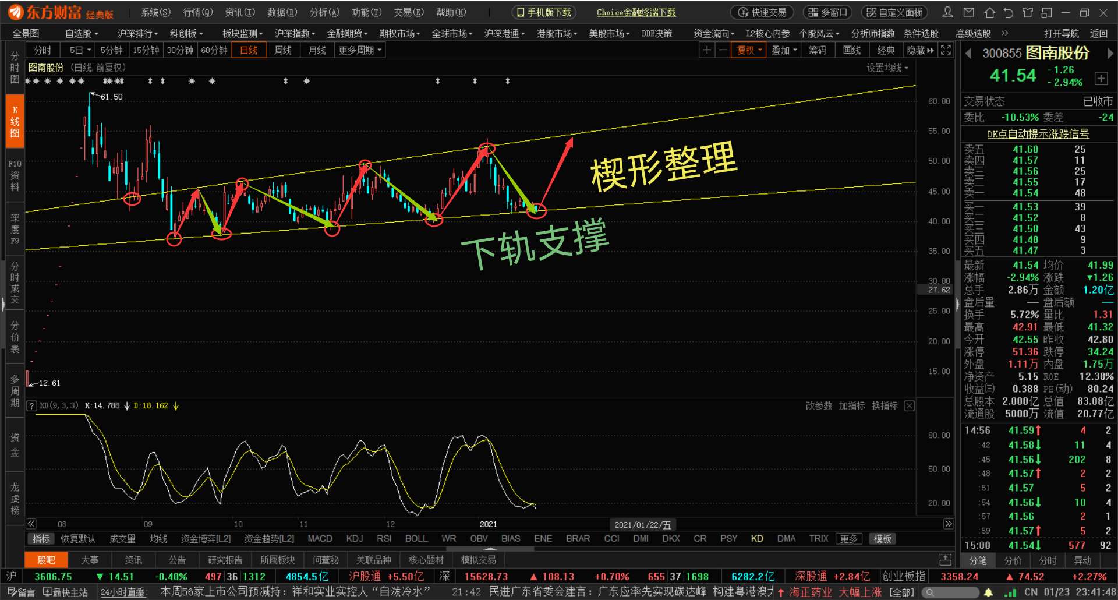
Task: Switch to 周线 weekly period
Action: pyautogui.click(x=283, y=50)
